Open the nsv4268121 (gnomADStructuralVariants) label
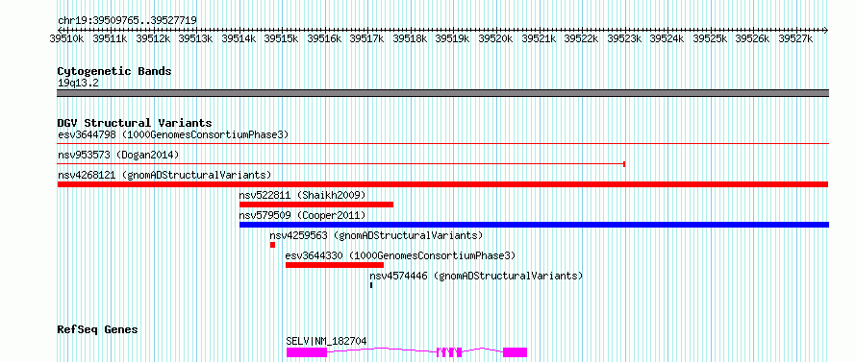The height and width of the screenshot is (362, 856). tap(164, 175)
